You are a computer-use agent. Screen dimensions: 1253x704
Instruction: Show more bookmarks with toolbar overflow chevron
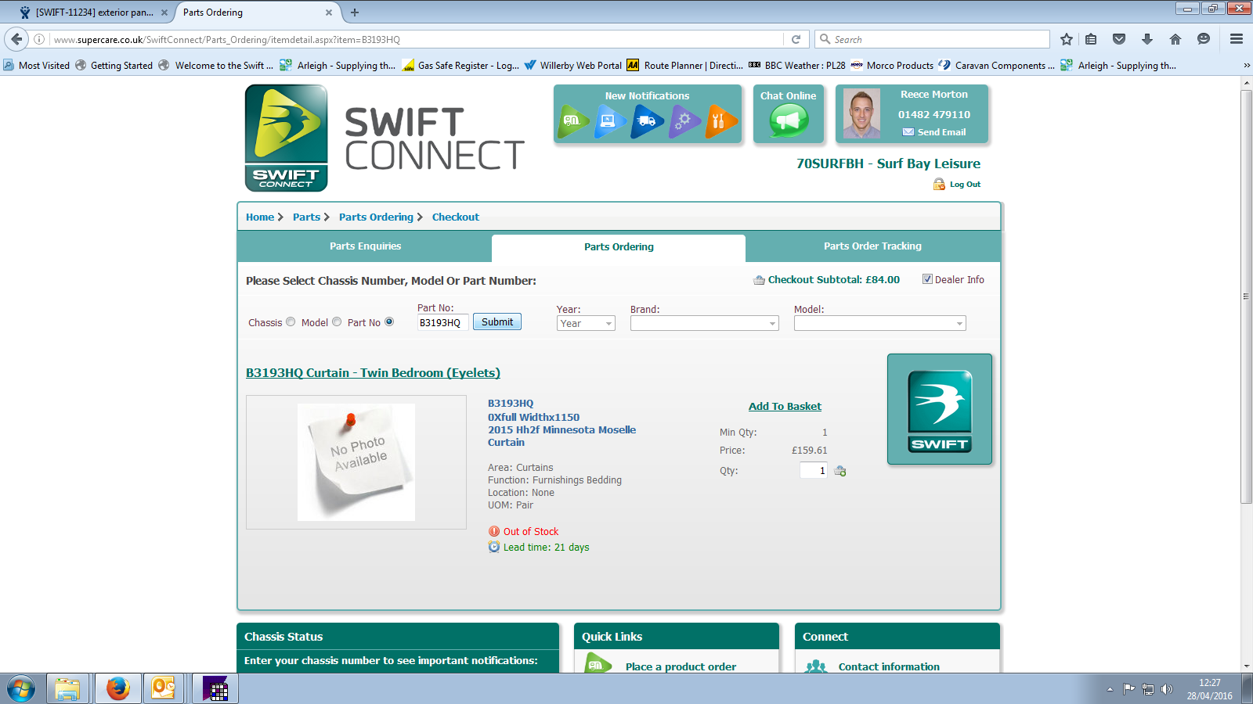(1247, 66)
